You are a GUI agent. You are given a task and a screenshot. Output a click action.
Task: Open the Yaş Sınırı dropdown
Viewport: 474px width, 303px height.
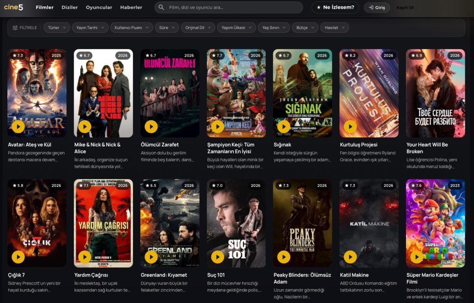click(x=274, y=27)
